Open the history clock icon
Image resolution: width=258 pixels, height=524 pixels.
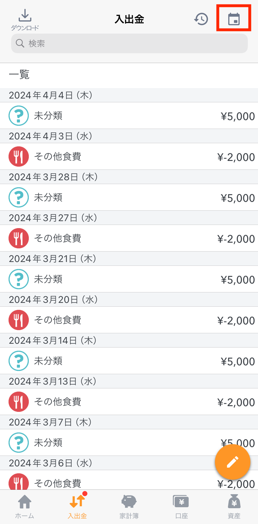coord(201,19)
